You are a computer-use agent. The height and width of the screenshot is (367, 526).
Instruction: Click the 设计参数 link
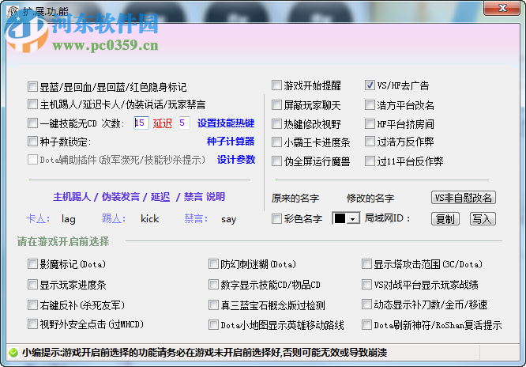click(x=236, y=160)
